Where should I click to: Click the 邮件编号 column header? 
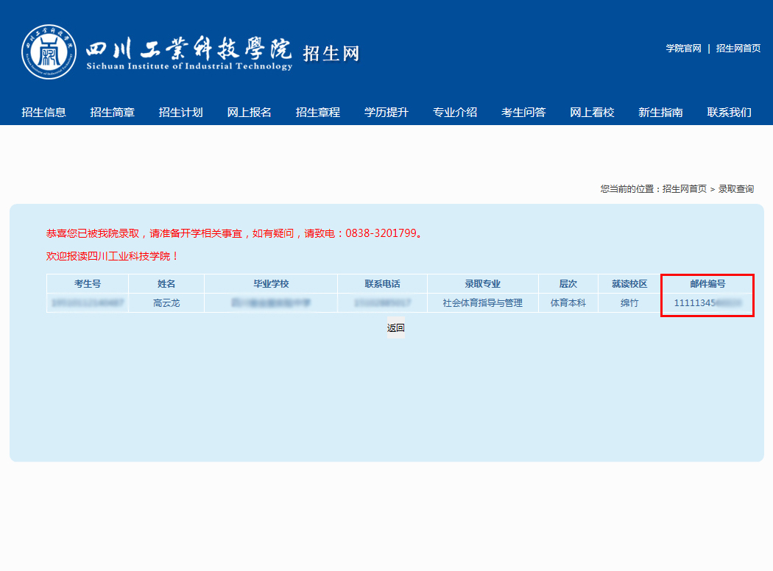coord(707,284)
